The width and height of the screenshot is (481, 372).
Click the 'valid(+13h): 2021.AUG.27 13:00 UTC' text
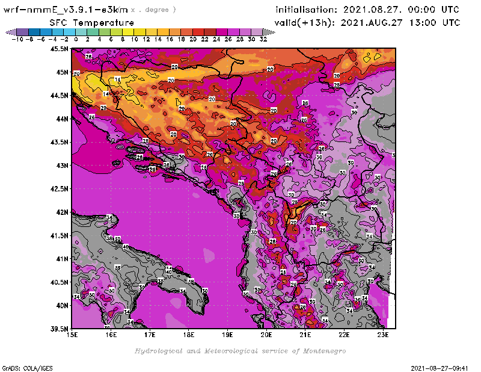point(367,22)
